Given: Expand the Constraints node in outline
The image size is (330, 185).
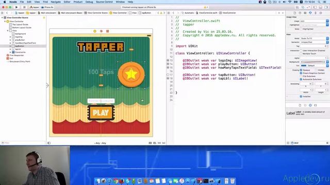Looking at the screenshot, I should pos(10,52).
